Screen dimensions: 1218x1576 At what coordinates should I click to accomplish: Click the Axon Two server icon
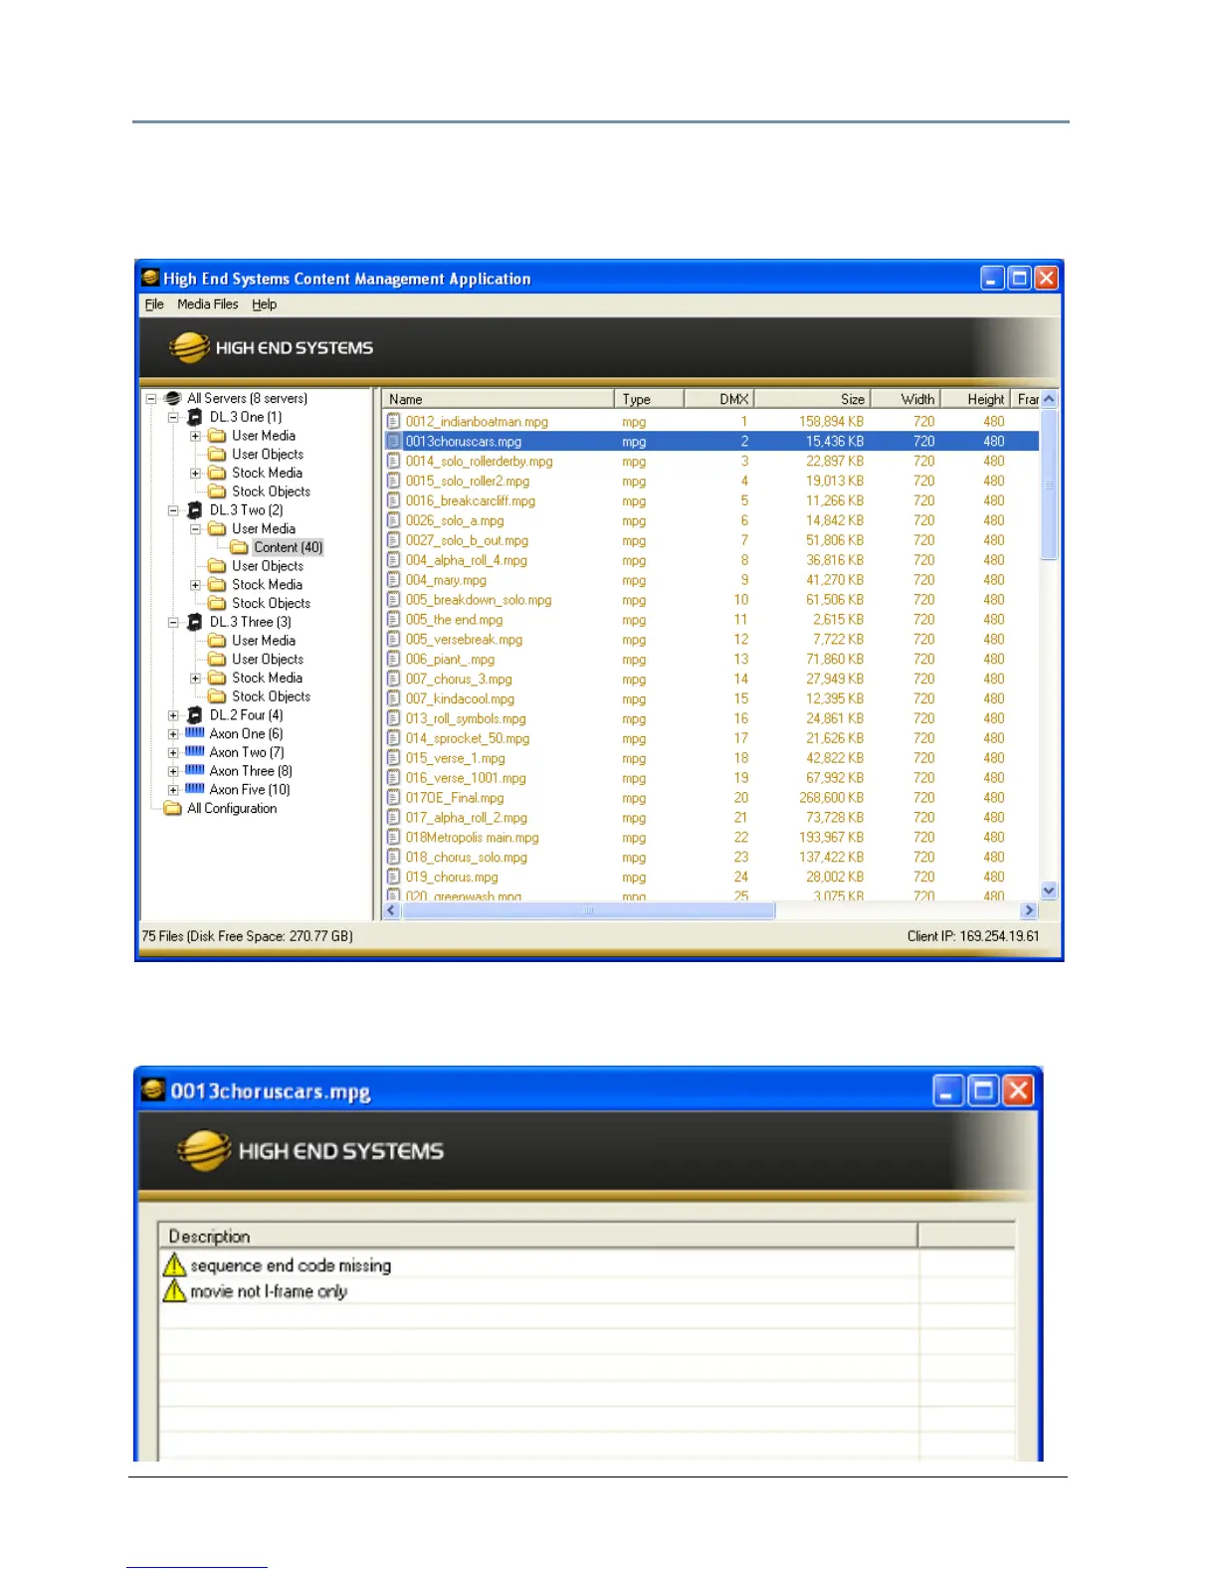coord(195,751)
